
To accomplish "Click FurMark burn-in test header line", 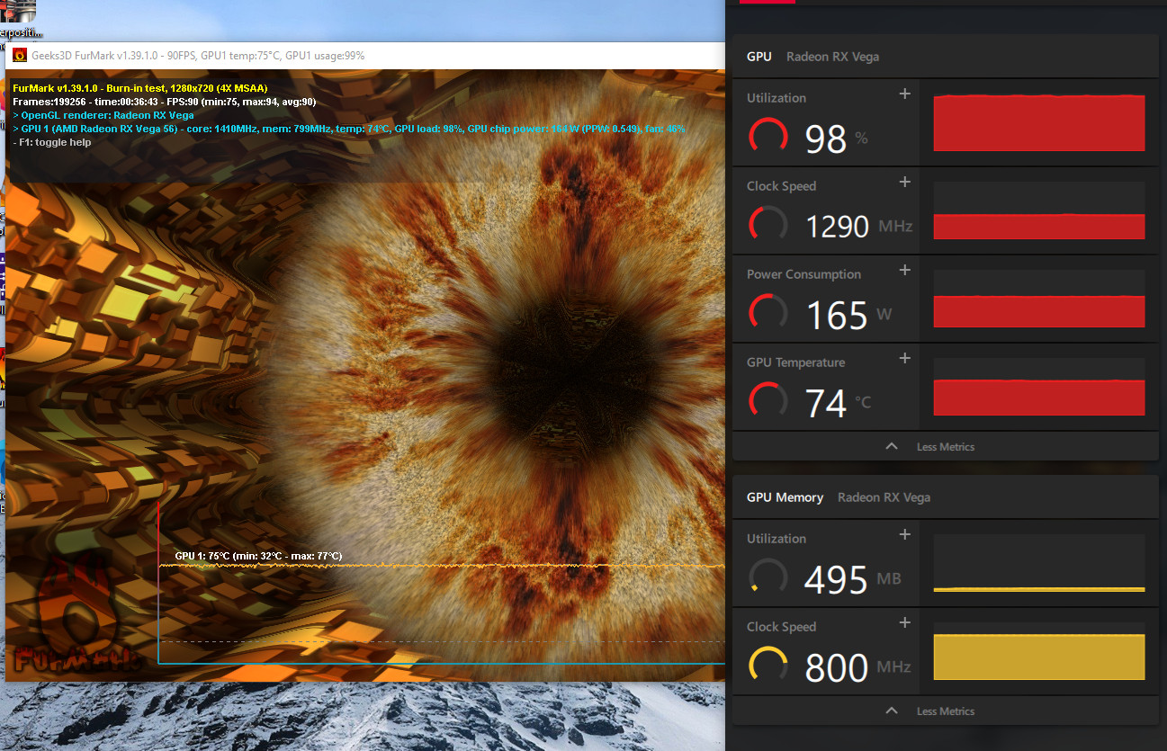I will (139, 88).
